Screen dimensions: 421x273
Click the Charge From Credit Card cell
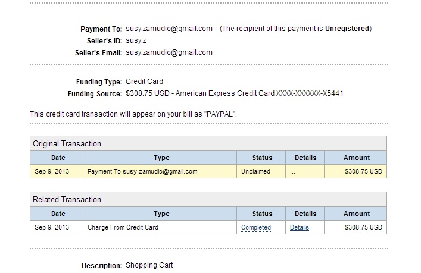click(123, 227)
